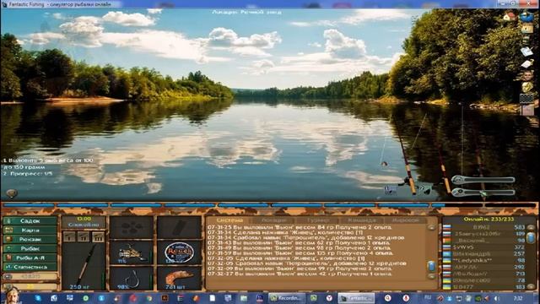Image resolution: width=540 pixels, height=304 pixels.
Task: Click the small icon beside the left rod
Action: pos(390,189)
